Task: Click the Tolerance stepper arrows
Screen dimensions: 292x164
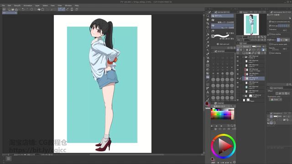Action: pyautogui.click(x=286, y=31)
